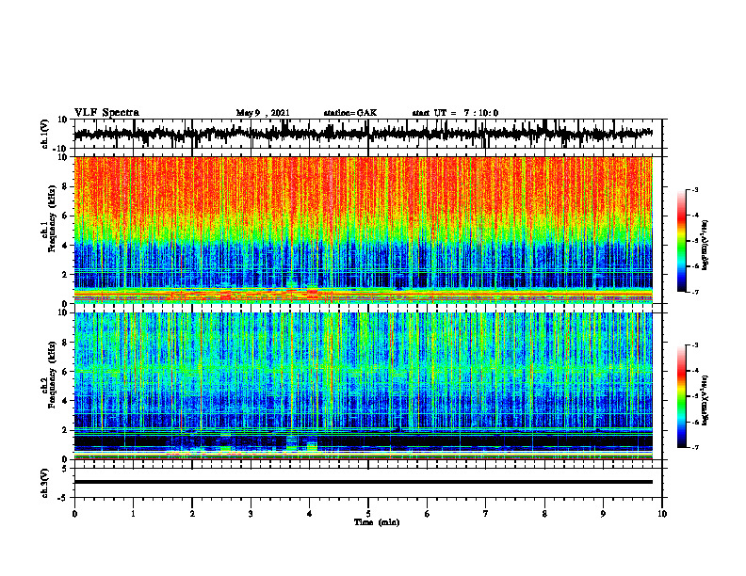Click the "2" tick on the Time axis

tap(192, 514)
